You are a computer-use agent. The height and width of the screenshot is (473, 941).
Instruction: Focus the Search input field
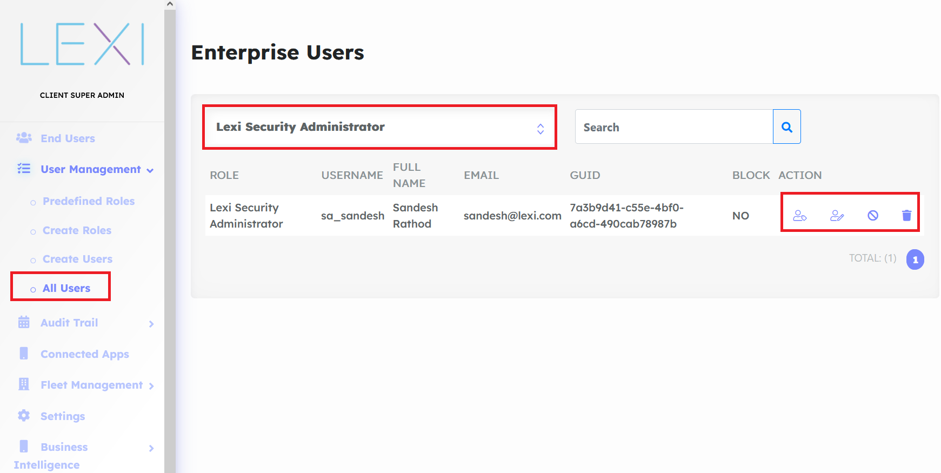pos(674,127)
